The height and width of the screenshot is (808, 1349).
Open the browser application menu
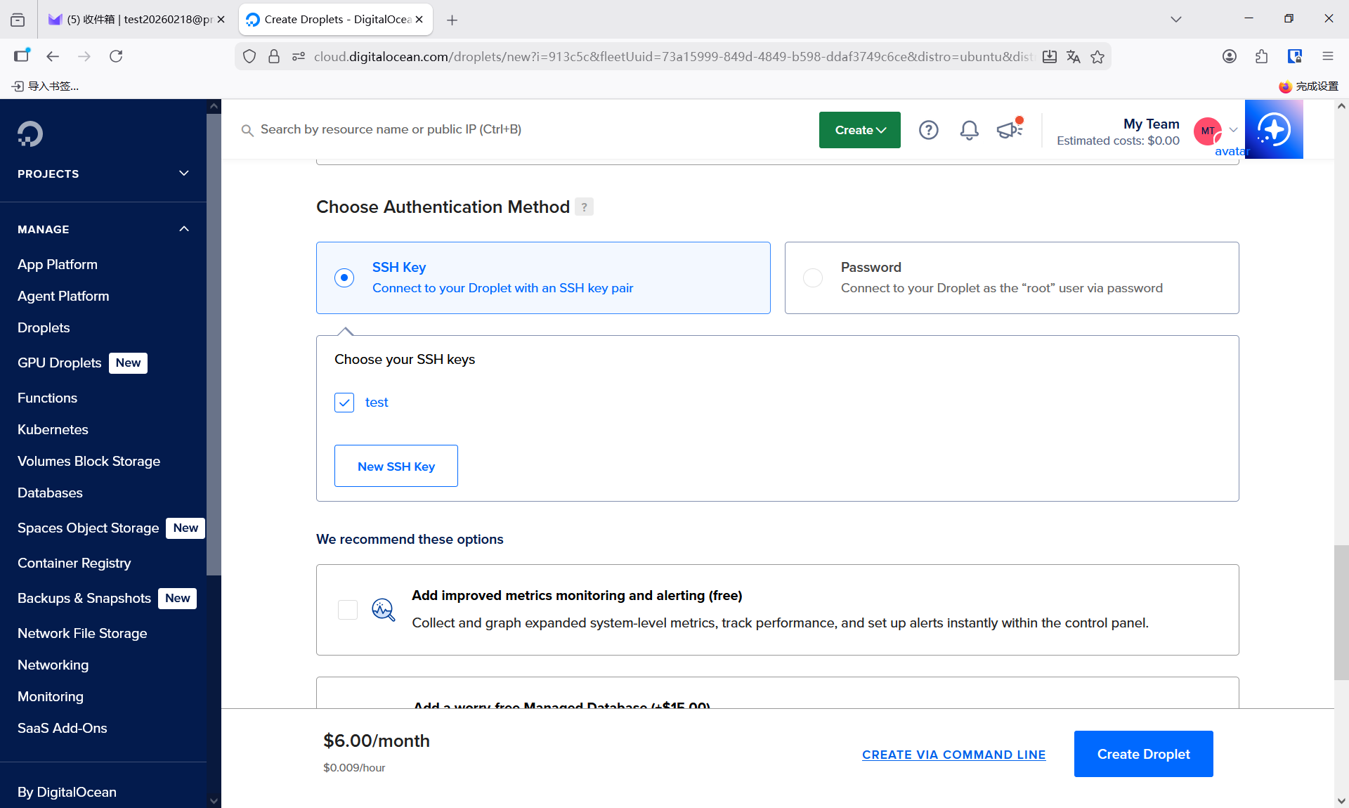pos(1327,56)
